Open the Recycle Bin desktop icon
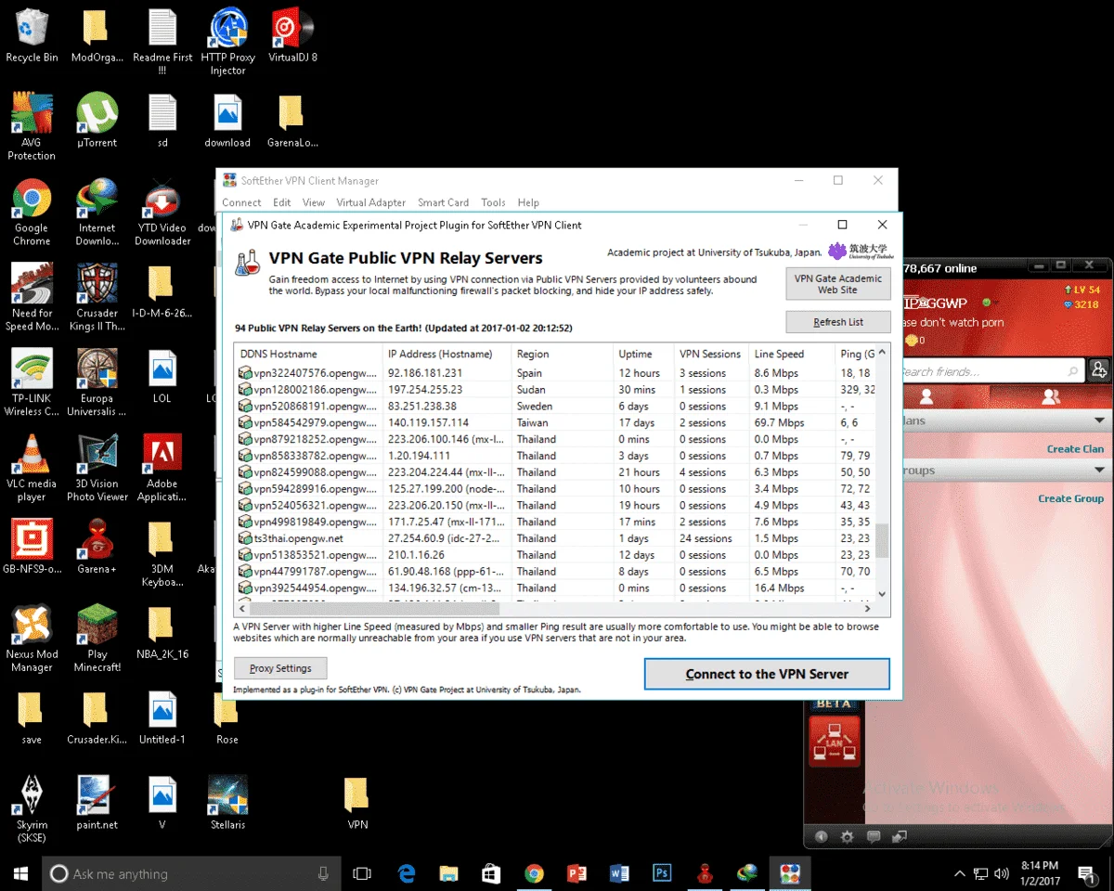This screenshot has width=1114, height=891. [x=32, y=37]
